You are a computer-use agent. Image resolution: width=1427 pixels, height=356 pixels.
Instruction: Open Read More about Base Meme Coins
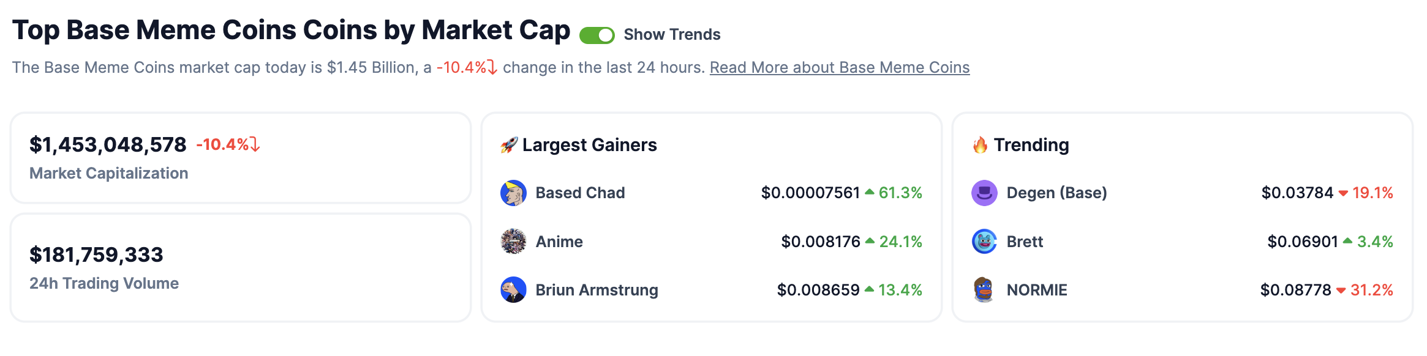pos(839,68)
